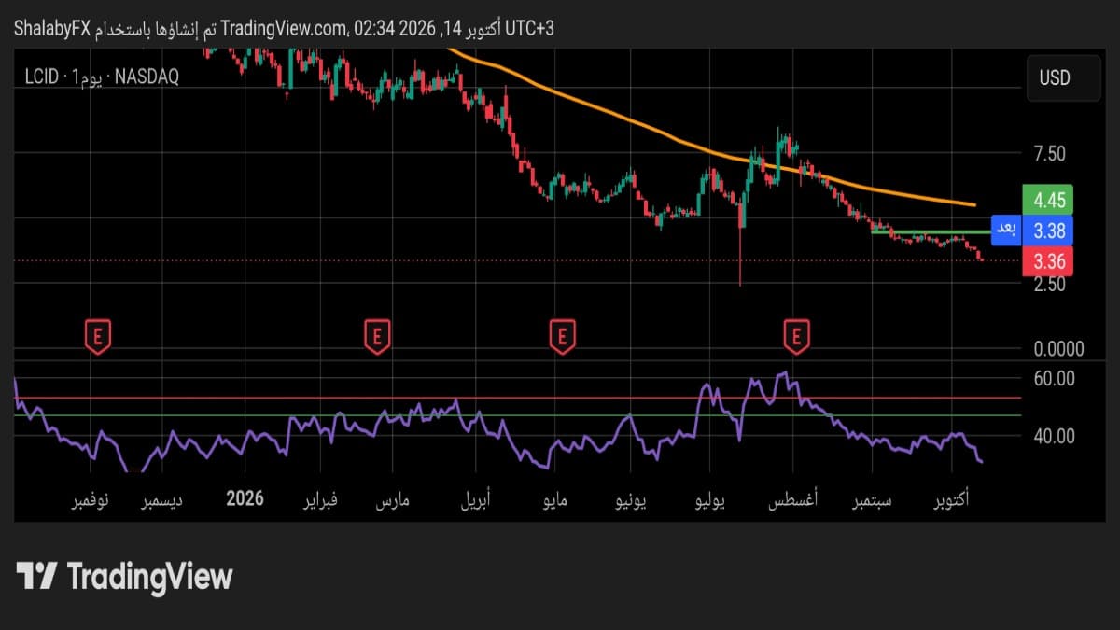Open the earnings marker above مايو

coord(562,336)
